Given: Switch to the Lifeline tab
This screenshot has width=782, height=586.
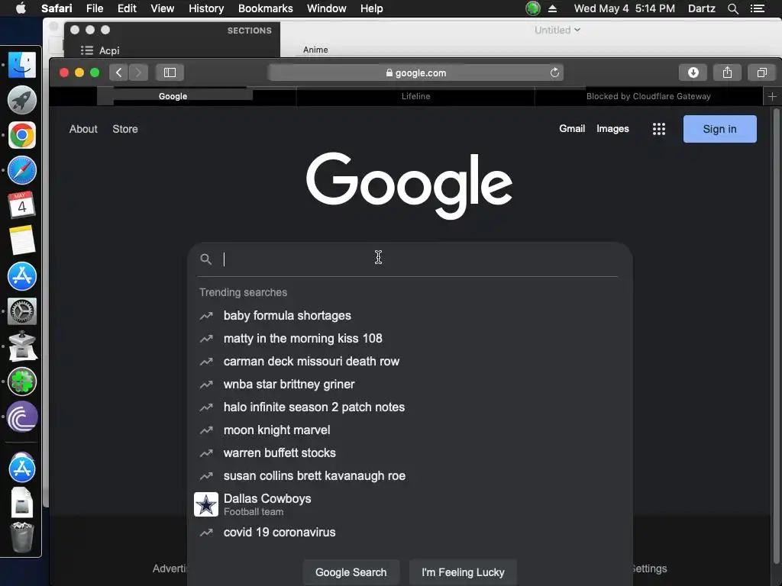Looking at the screenshot, I should click(415, 96).
